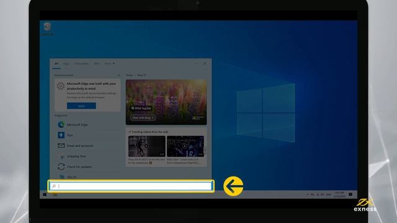Launch the Snipping Tool icon
The image size is (397, 223).
[x=62, y=157]
